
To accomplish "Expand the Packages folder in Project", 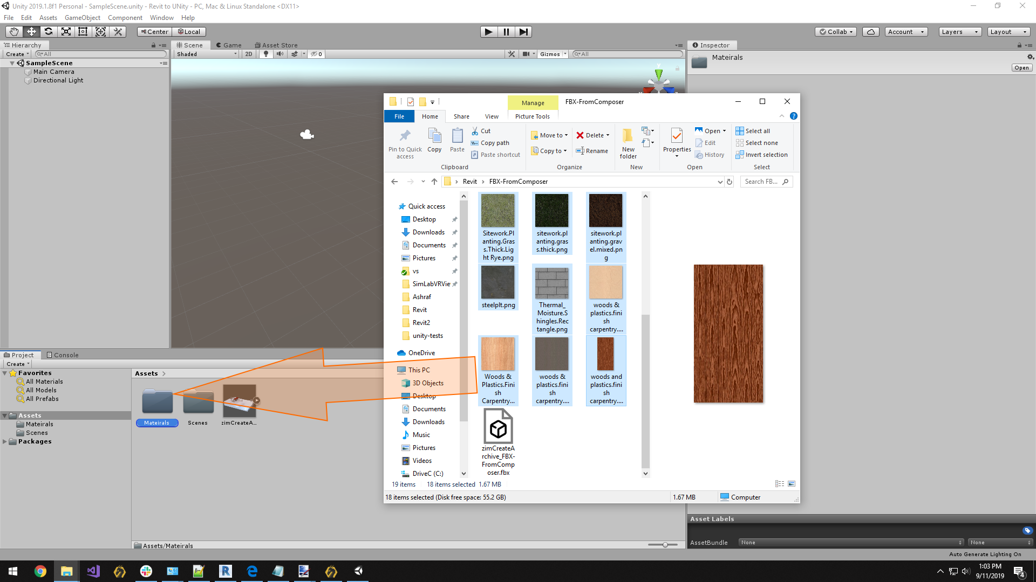I will pyautogui.click(x=5, y=441).
